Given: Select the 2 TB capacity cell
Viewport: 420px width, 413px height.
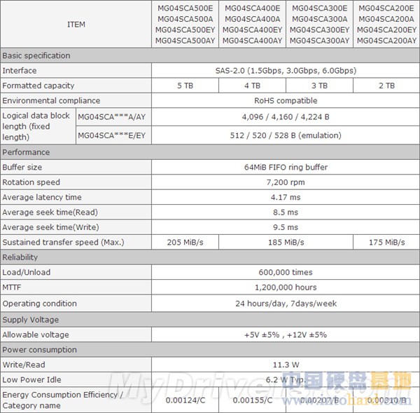Looking at the screenshot, I should (386, 86).
